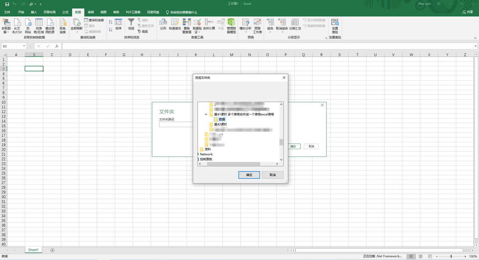
Task: Click the 发票查验 invoice check icon
Action: (335, 23)
